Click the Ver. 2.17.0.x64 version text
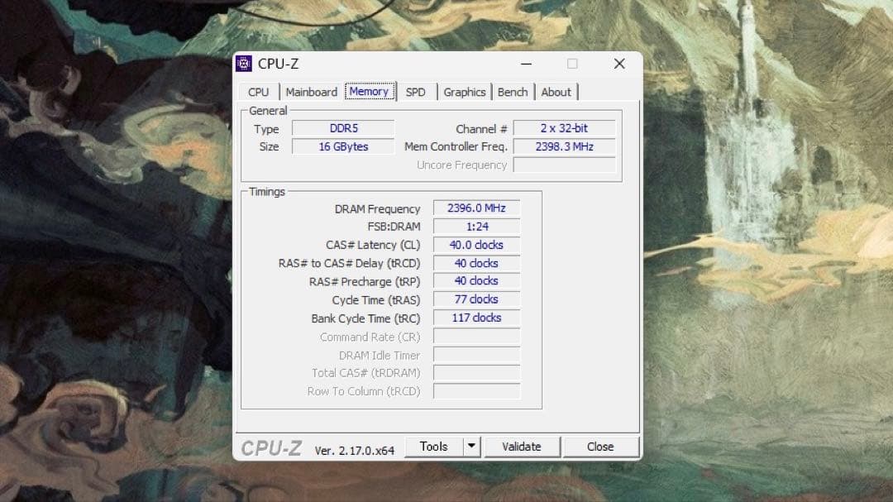The height and width of the screenshot is (502, 893). [354, 450]
